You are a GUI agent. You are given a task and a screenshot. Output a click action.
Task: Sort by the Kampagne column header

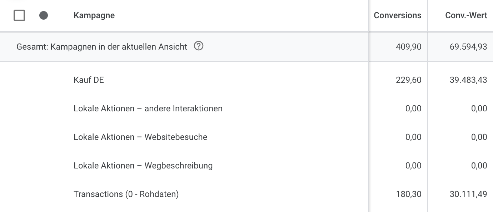tap(94, 15)
